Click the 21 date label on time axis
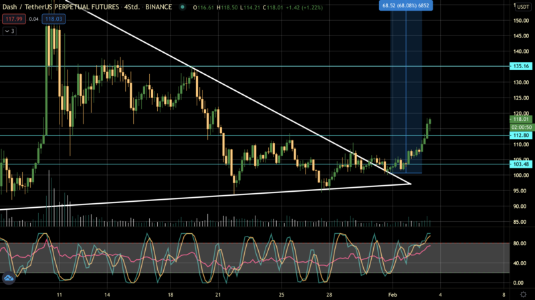The image size is (535, 300). (218, 295)
